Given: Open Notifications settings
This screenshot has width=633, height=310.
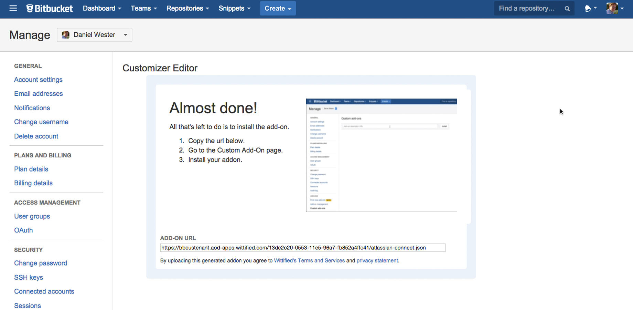Looking at the screenshot, I should (32, 108).
